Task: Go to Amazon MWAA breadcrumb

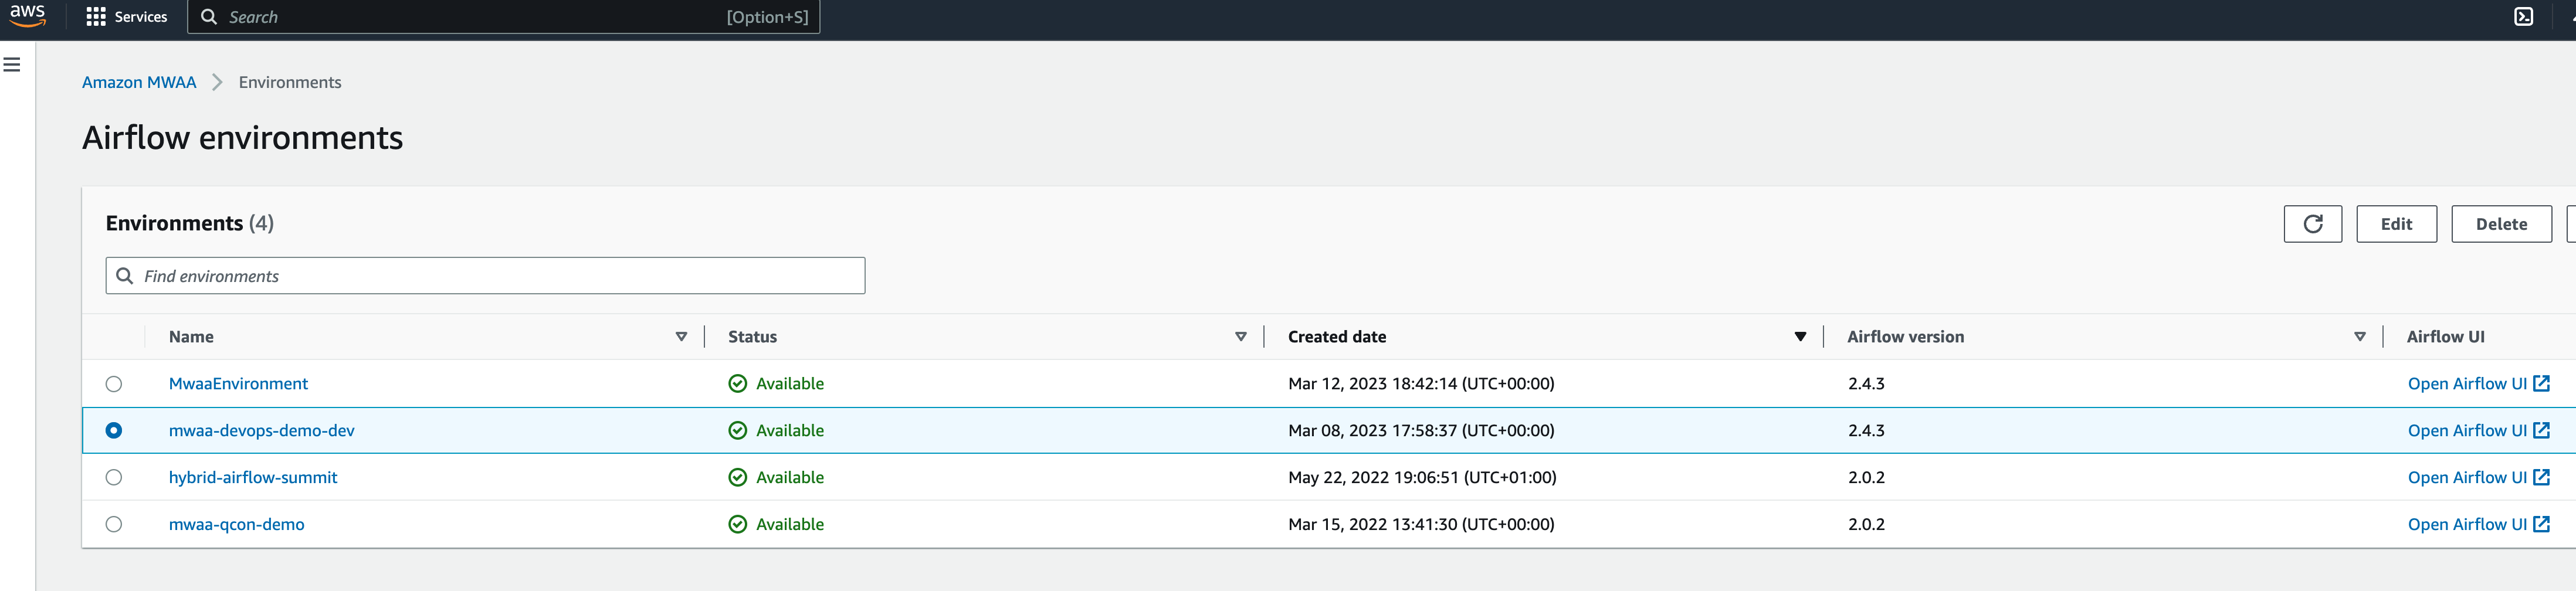Action: point(139,83)
